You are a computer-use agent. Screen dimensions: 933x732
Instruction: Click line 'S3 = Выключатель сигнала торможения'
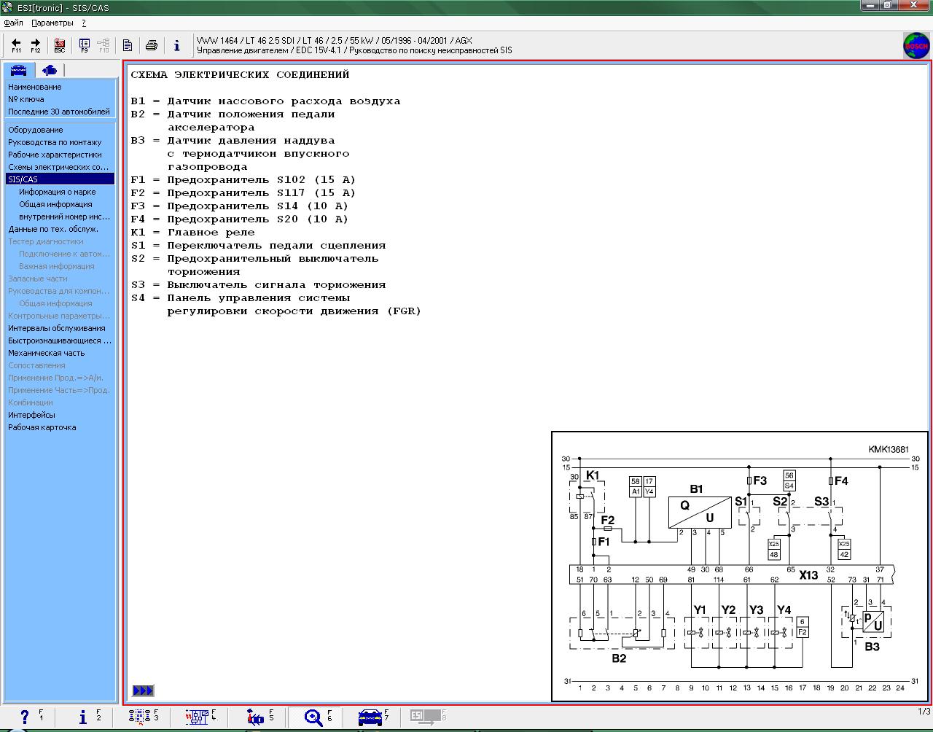pyautogui.click(x=258, y=285)
